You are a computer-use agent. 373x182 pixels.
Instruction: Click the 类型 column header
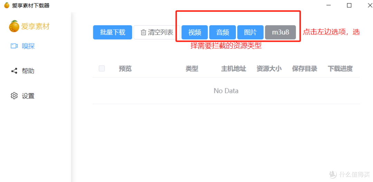[192, 69]
